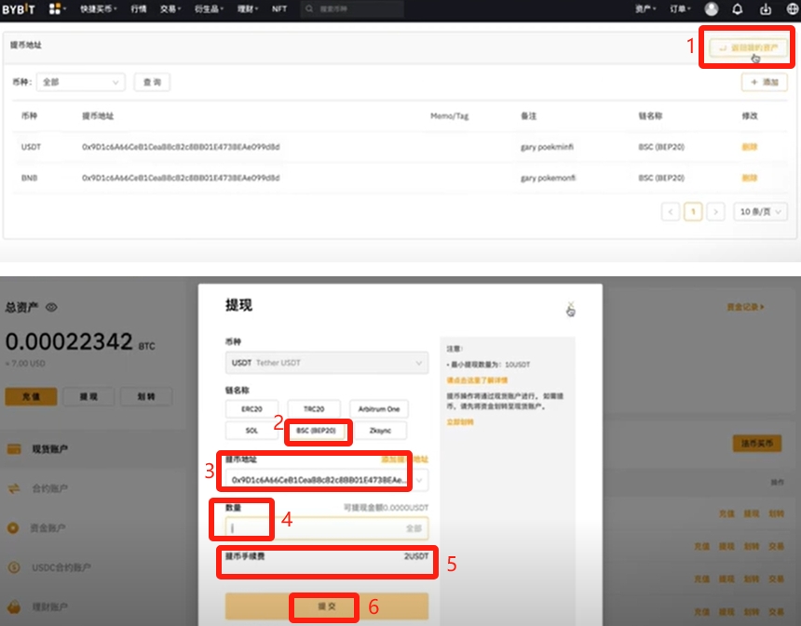Open 资金记录 funding records link

tap(745, 307)
